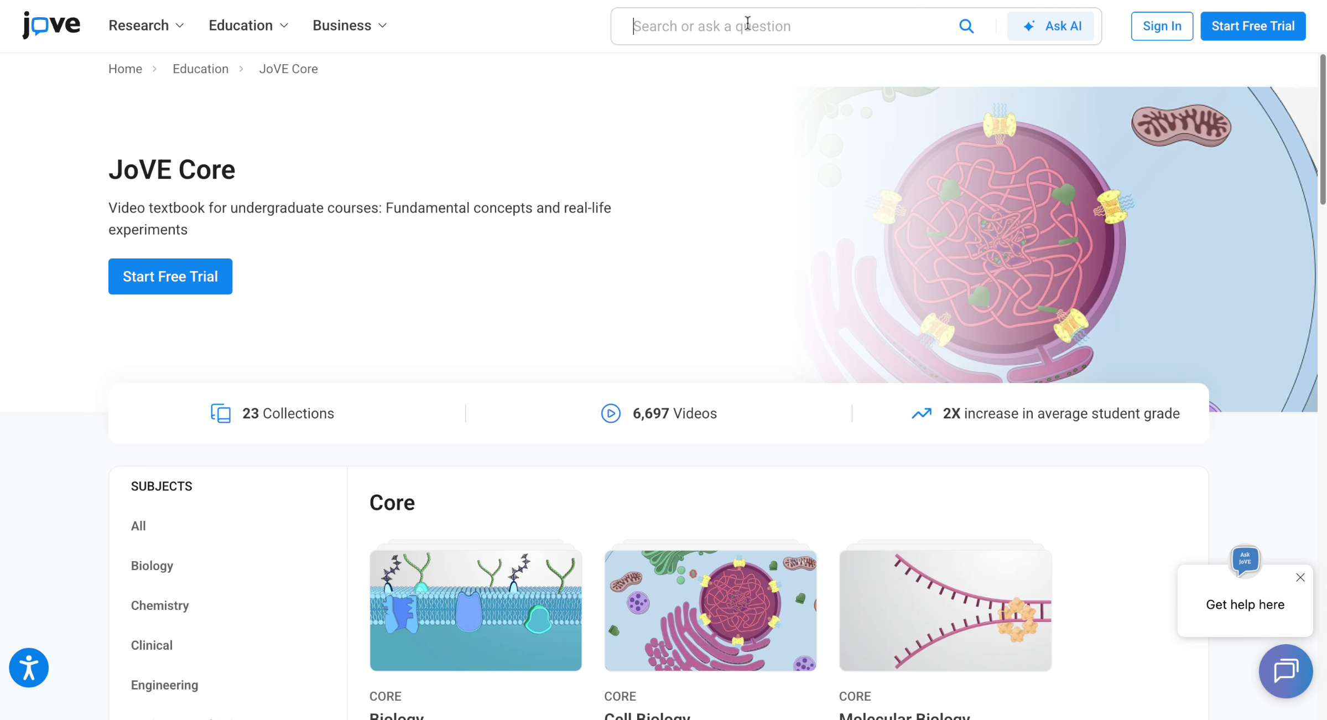The height and width of the screenshot is (720, 1327).
Task: Select Chemistry in the Subjects list
Action: coord(160,605)
